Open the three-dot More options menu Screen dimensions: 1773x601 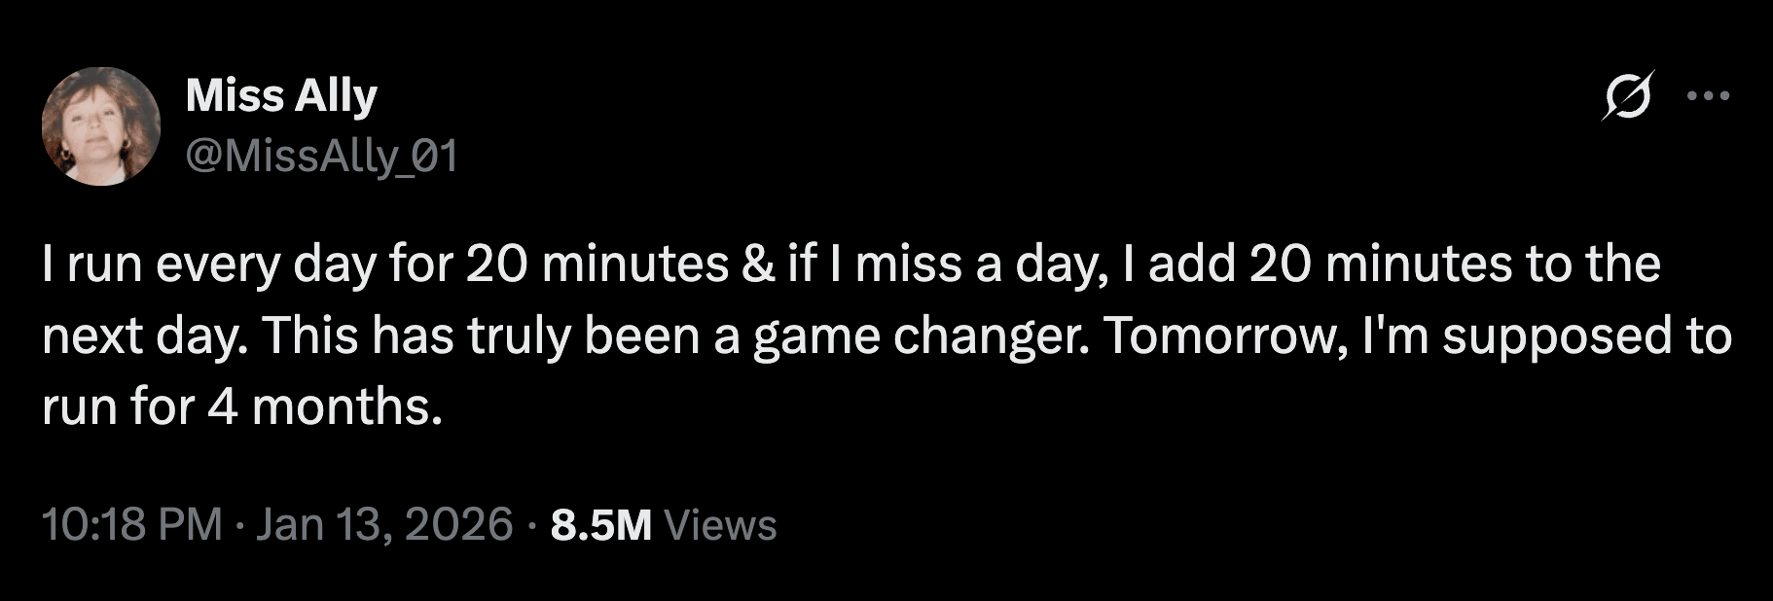point(1708,96)
